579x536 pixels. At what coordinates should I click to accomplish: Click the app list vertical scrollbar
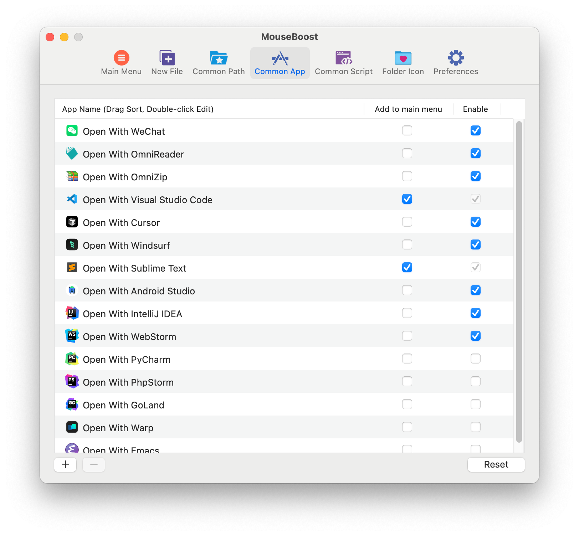click(519, 282)
